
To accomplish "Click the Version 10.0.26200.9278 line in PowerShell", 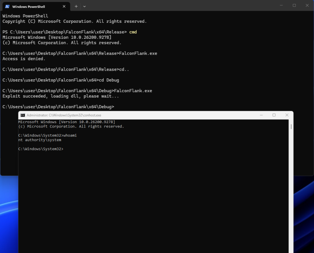I will pyautogui.click(x=57, y=37).
